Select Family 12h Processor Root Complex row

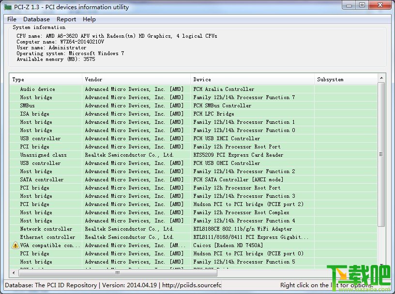[x=193, y=212]
